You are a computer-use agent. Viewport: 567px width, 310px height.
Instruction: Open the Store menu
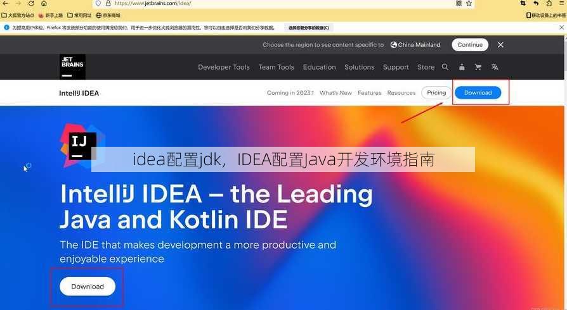coord(426,67)
